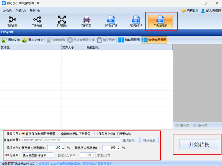This screenshot has height=166, width=222.
Task: Increase the 自定义分辨率 value with stepper arrow
Action: tap(93, 154)
